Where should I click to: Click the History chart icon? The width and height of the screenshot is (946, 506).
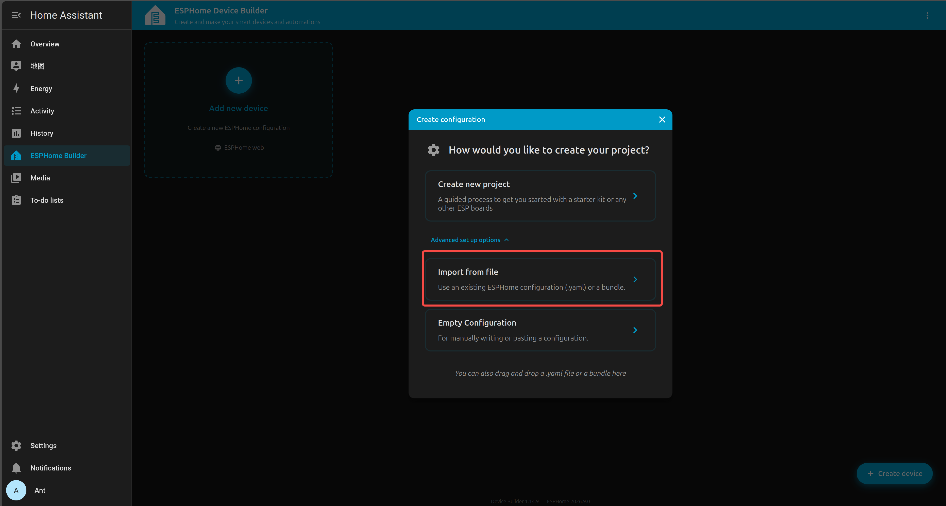(16, 133)
